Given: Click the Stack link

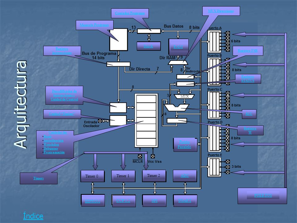Looking at the screenshot, I should 148,46.
